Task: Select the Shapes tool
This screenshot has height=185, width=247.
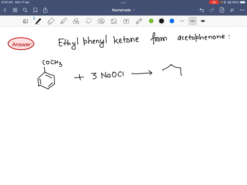Action: tap(76, 21)
